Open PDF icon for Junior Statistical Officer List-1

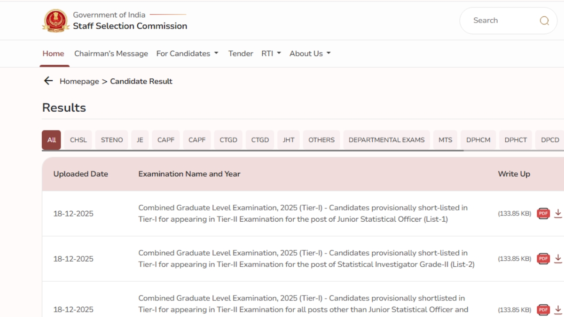point(543,214)
